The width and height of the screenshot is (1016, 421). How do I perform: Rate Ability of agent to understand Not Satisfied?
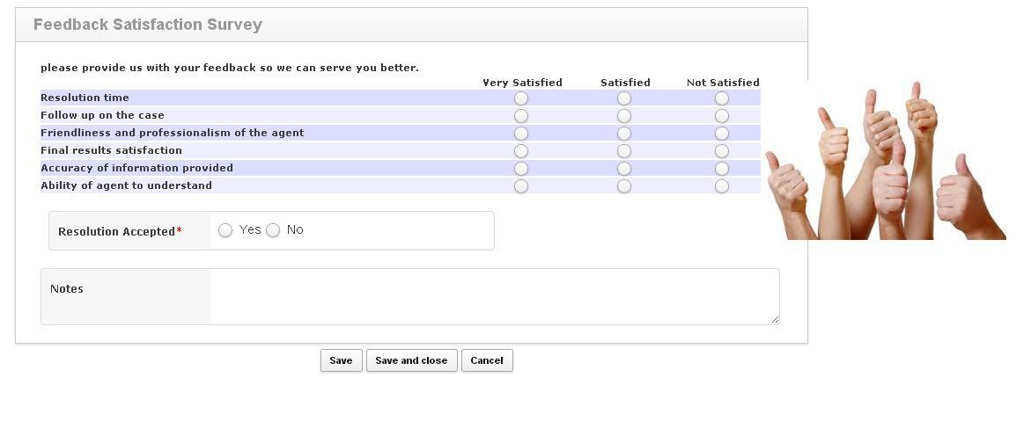(722, 186)
